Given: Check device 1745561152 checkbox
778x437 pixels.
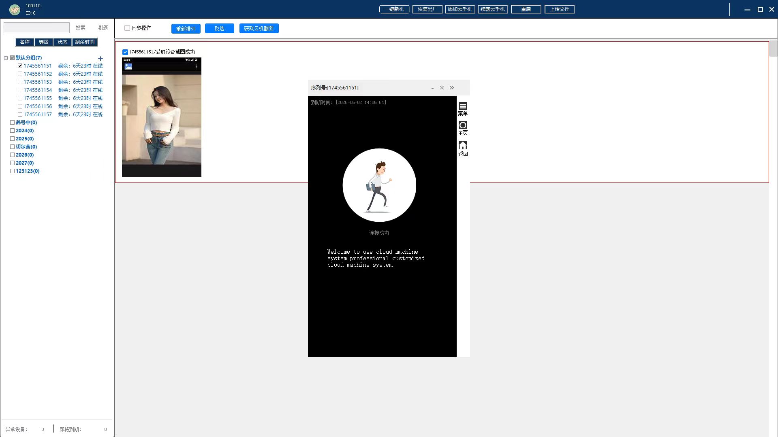Looking at the screenshot, I should pos(20,74).
